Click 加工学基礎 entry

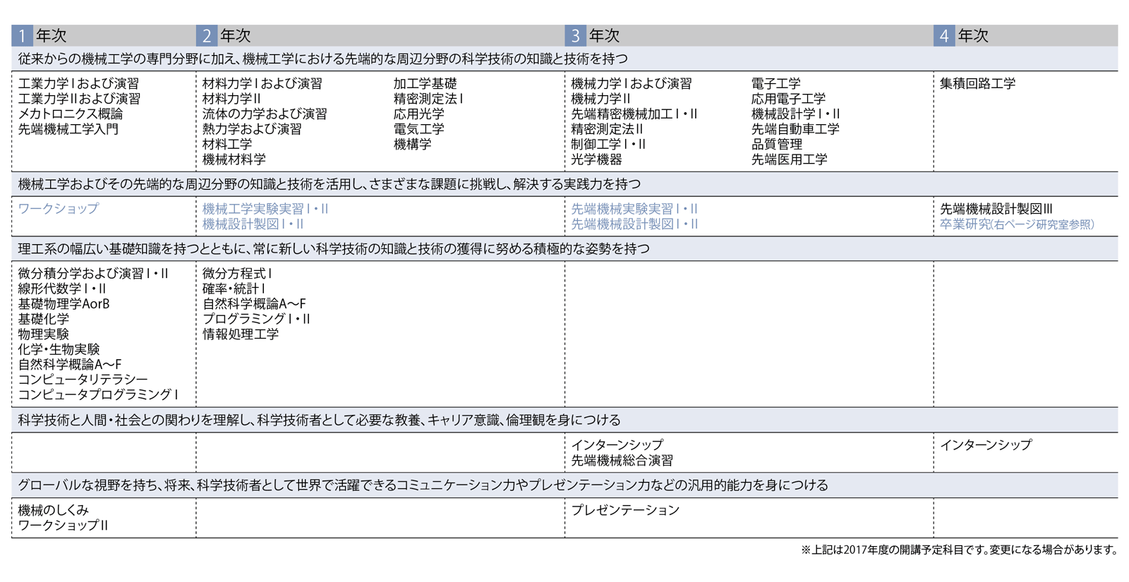tap(425, 83)
